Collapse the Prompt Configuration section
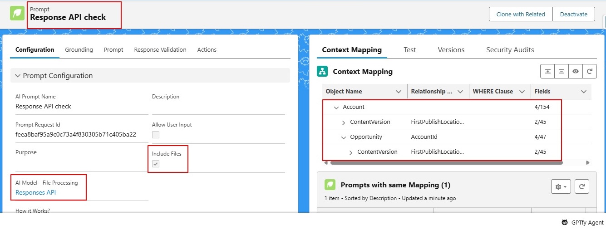 pos(18,76)
